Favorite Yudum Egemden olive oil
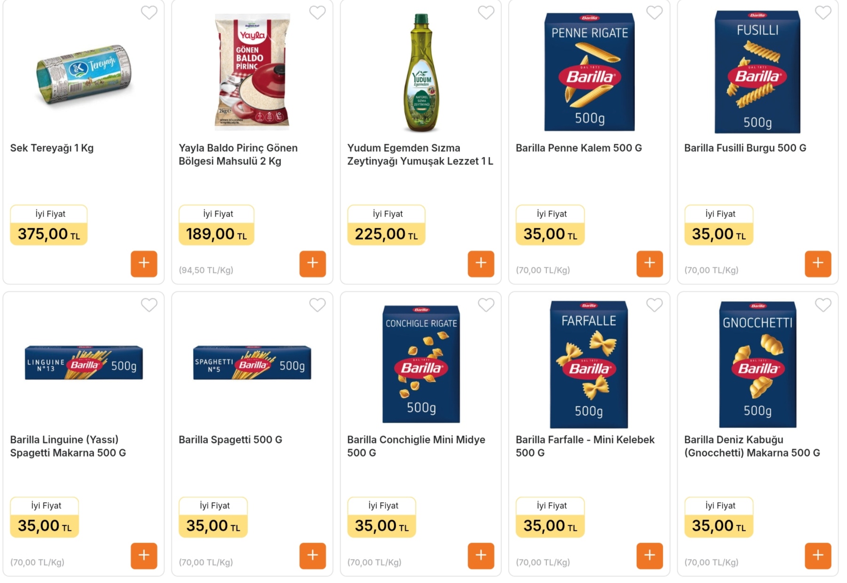Viewport: 847px width, 583px height. [486, 13]
